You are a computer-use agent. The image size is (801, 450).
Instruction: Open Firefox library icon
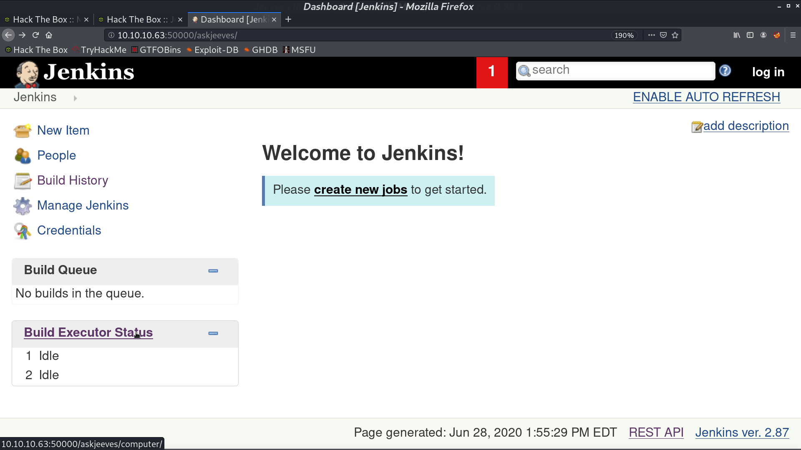pos(737,35)
